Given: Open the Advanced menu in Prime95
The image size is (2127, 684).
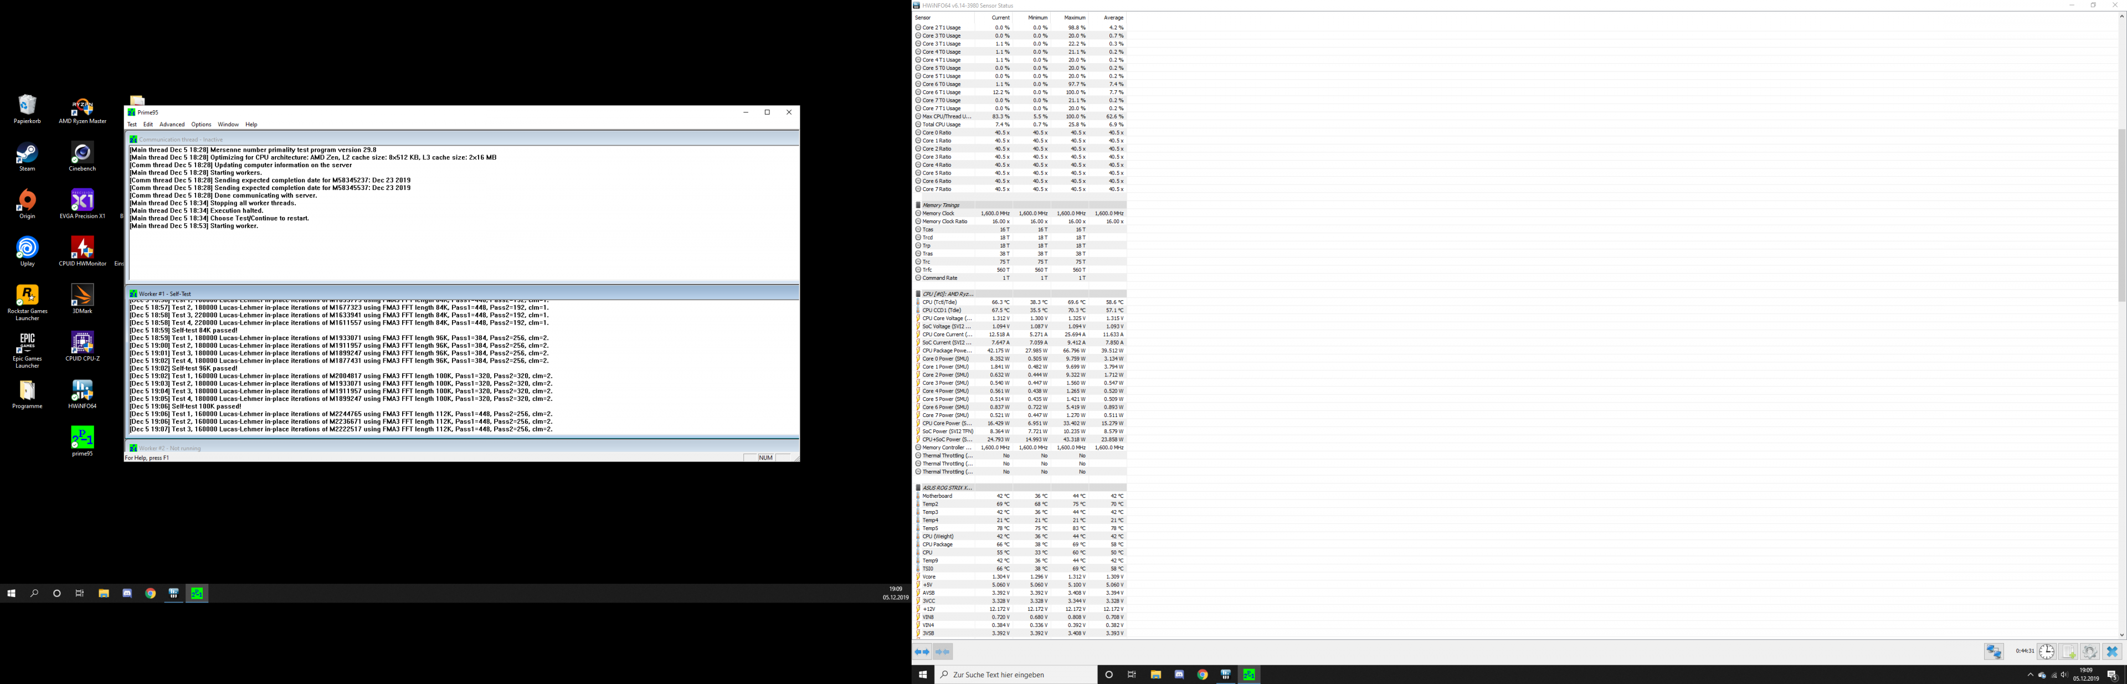Looking at the screenshot, I should (x=172, y=125).
